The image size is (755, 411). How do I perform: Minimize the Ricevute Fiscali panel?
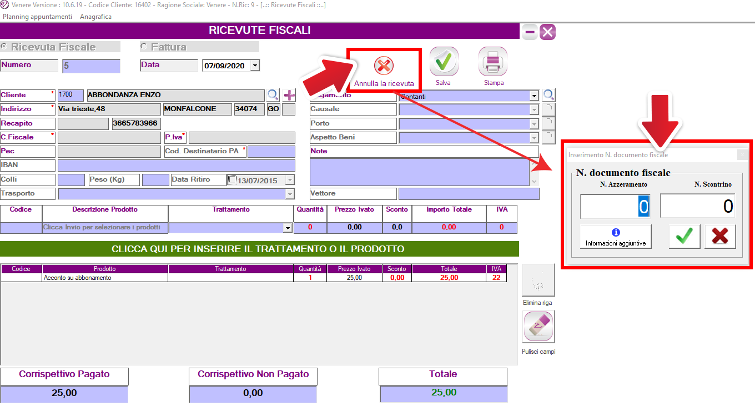530,32
